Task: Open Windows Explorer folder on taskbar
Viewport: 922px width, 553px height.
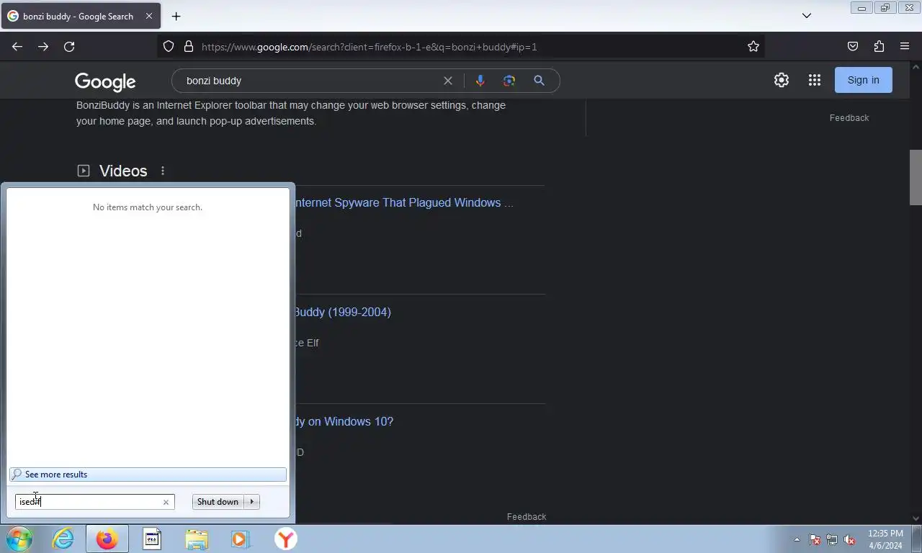Action: coord(197,539)
